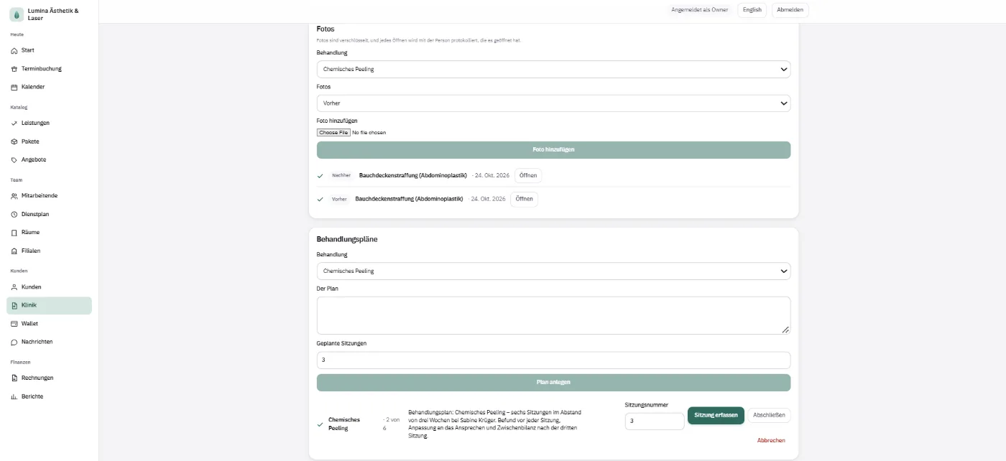Click the Plan anlegen button
This screenshot has width=1006, height=461.
point(553,383)
